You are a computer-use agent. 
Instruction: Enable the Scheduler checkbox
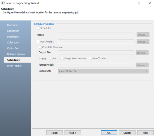click(38, 28)
